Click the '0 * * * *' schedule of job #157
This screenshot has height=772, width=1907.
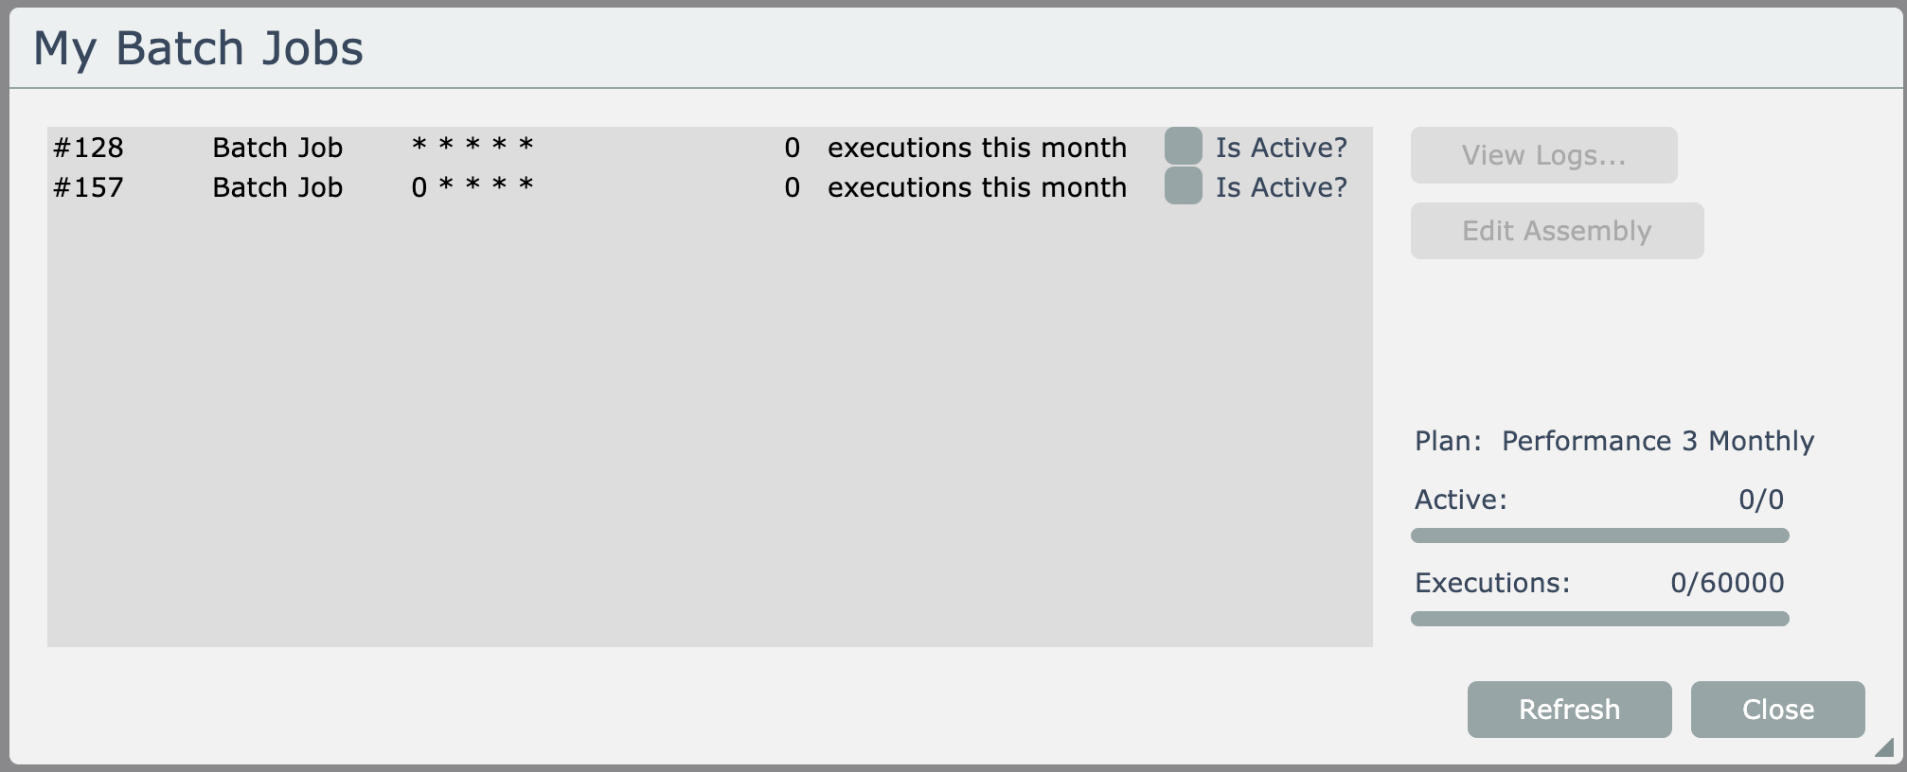coord(472,186)
